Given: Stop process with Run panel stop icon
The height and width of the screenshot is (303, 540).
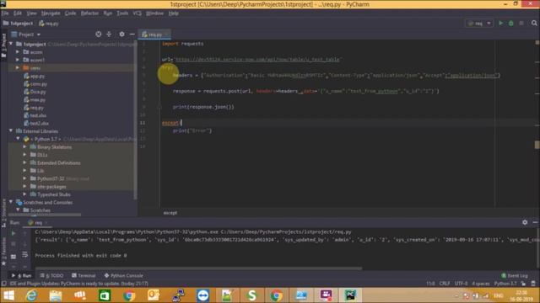Looking at the screenshot, I should point(13,244).
